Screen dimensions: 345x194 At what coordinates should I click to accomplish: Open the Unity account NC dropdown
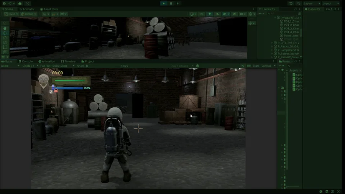(9, 3)
